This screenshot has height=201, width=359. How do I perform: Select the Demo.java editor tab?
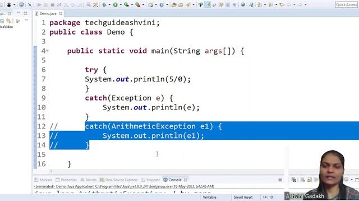coord(48,13)
